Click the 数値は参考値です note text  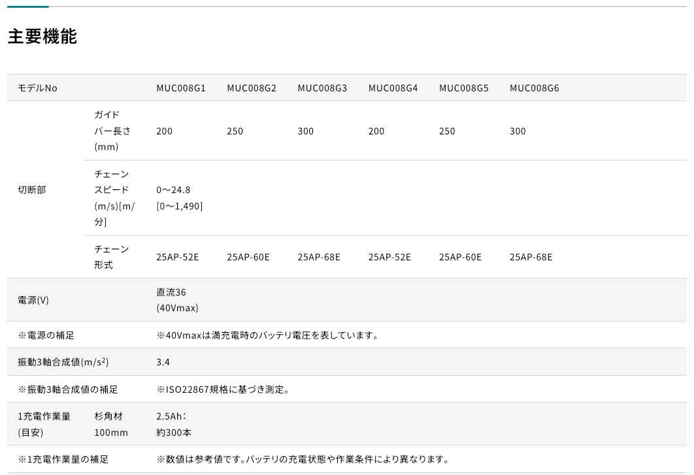[303, 459]
